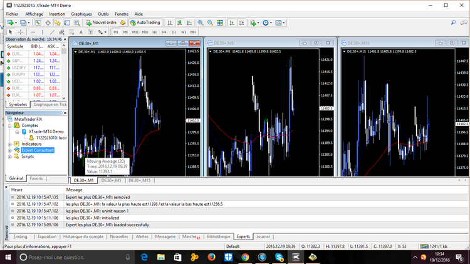The height and width of the screenshot is (264, 470).
Task: Toggle the AutoTrading button
Action: click(145, 23)
